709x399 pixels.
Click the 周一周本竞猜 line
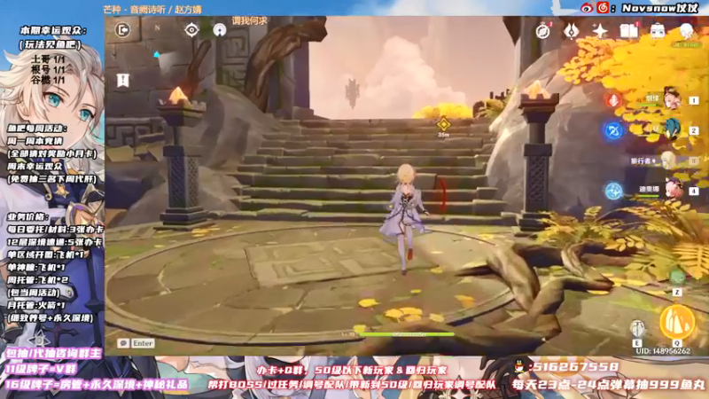(x=35, y=141)
